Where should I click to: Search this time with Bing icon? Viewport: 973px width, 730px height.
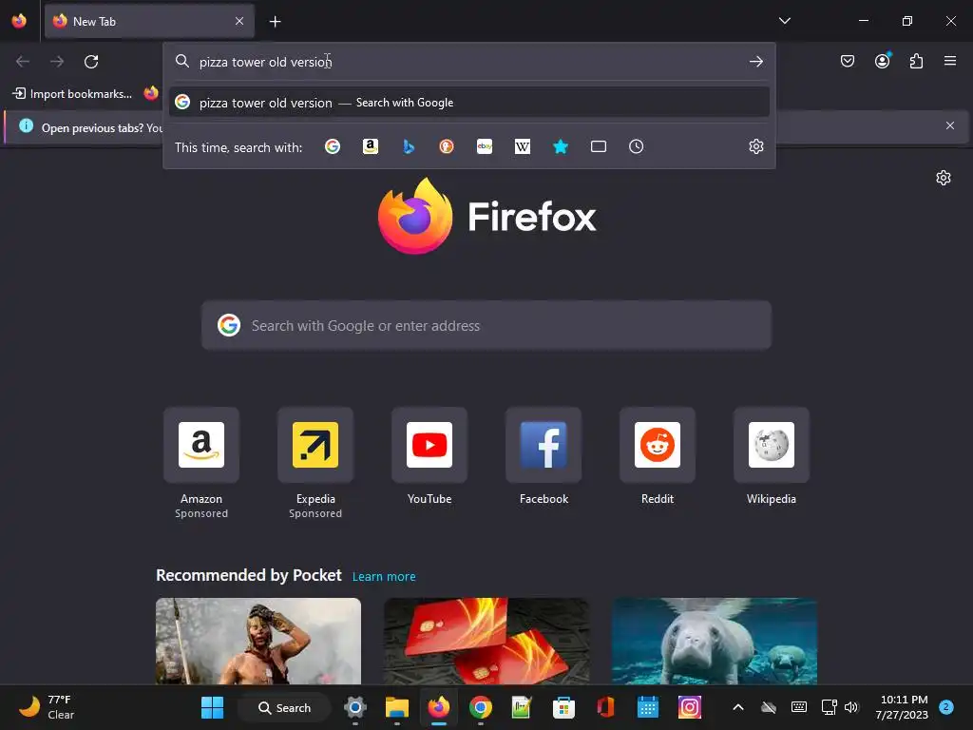click(409, 146)
